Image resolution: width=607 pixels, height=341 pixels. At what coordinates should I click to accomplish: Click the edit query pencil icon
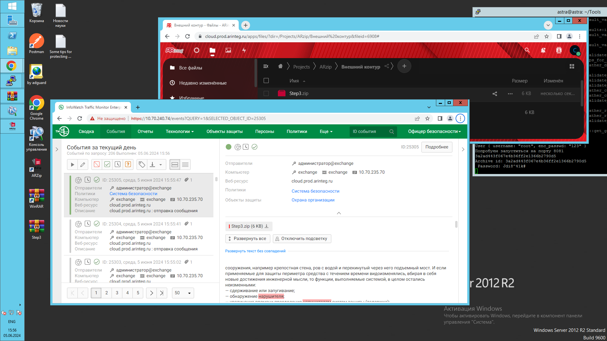[83, 165]
